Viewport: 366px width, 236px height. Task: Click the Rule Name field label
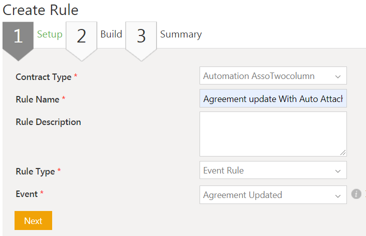pyautogui.click(x=37, y=99)
